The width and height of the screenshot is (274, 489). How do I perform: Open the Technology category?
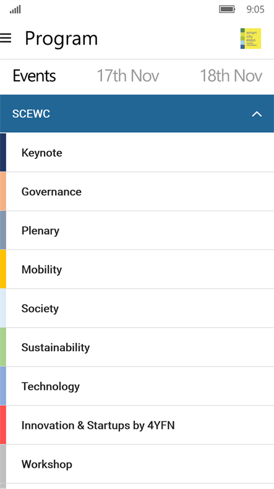pyautogui.click(x=137, y=387)
